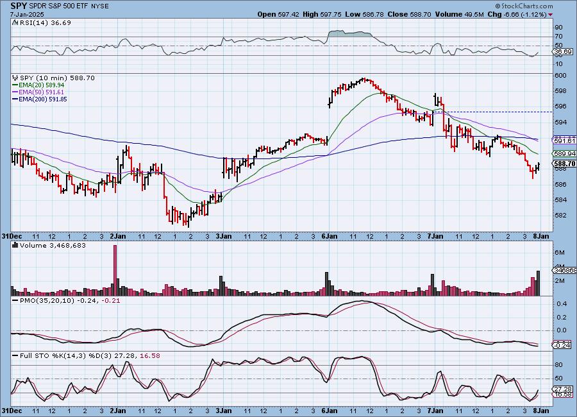Screen dimensions: 577x417
Task: Click the -0.24 PMO value tag on axis
Action: click(562, 345)
